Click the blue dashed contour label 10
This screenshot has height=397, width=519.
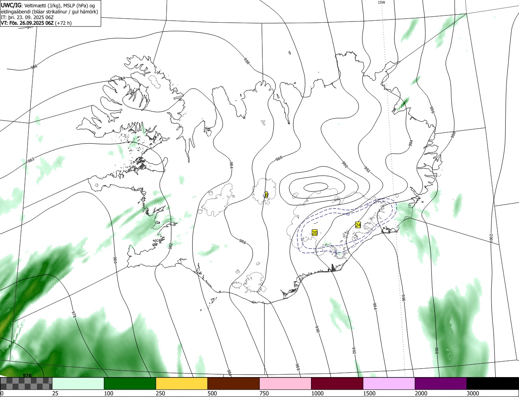[x=348, y=214]
